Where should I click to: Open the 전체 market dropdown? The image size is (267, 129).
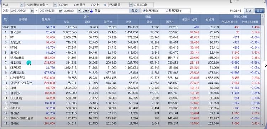pyautogui.click(x=22, y=5)
